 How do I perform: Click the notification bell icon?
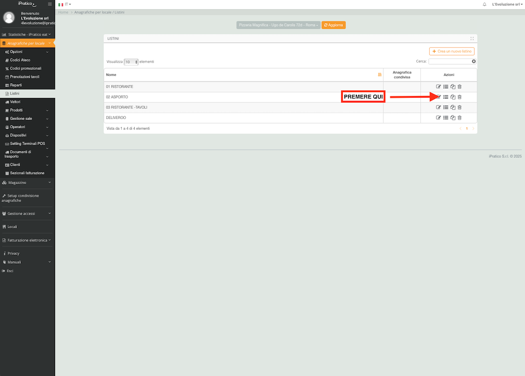[x=484, y=4]
